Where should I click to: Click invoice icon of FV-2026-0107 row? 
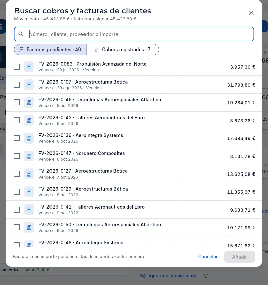pos(29,85)
